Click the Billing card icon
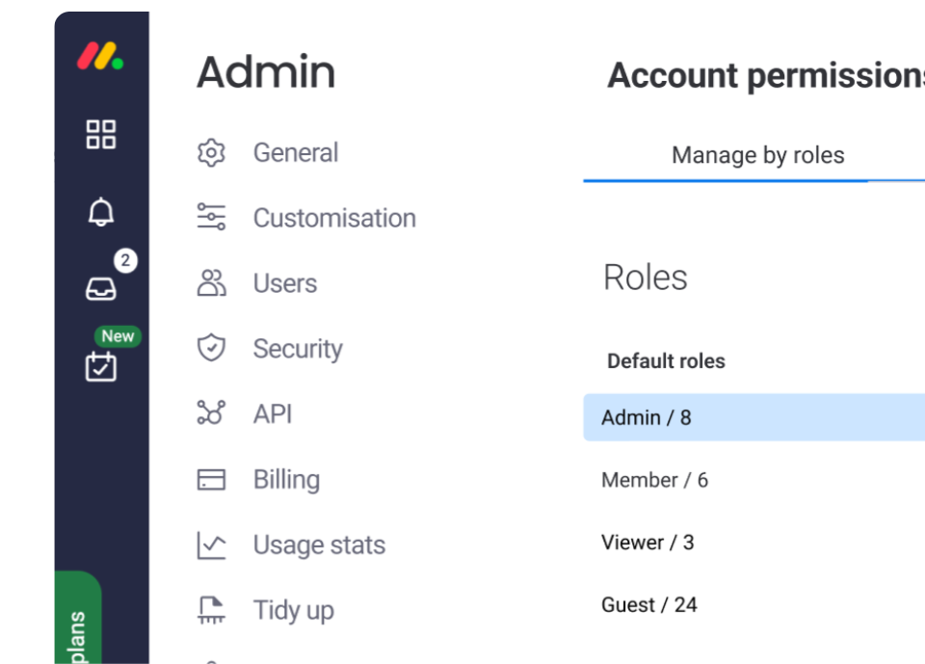Viewport: 925px width, 664px height. [211, 479]
